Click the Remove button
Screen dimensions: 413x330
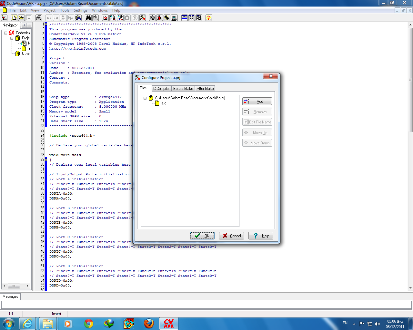(257, 112)
